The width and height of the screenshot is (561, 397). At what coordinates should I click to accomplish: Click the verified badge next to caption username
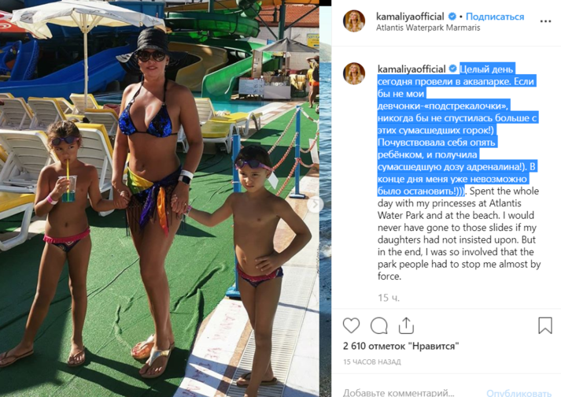click(452, 69)
